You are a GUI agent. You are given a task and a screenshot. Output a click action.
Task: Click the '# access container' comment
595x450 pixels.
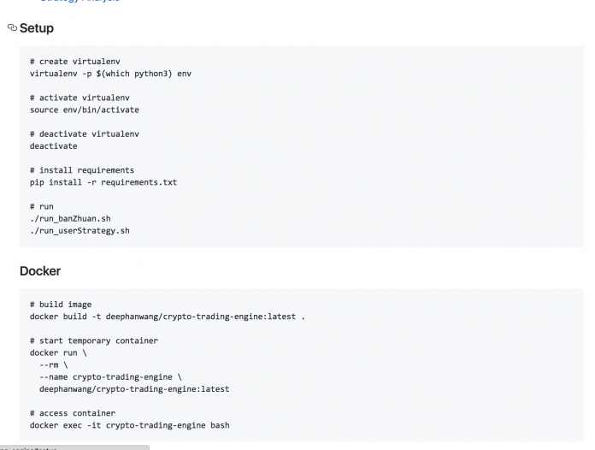(x=73, y=413)
